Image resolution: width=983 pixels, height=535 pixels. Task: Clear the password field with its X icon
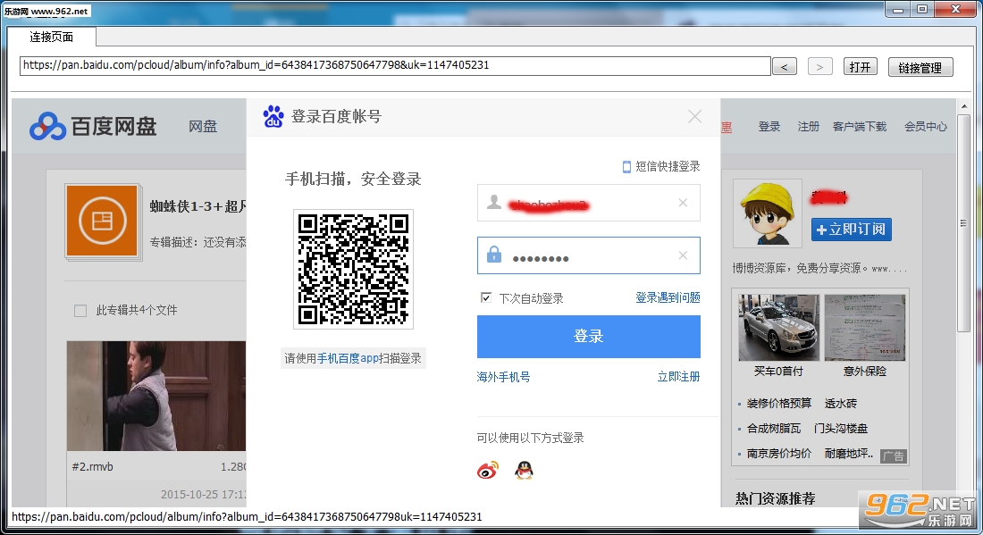point(683,255)
